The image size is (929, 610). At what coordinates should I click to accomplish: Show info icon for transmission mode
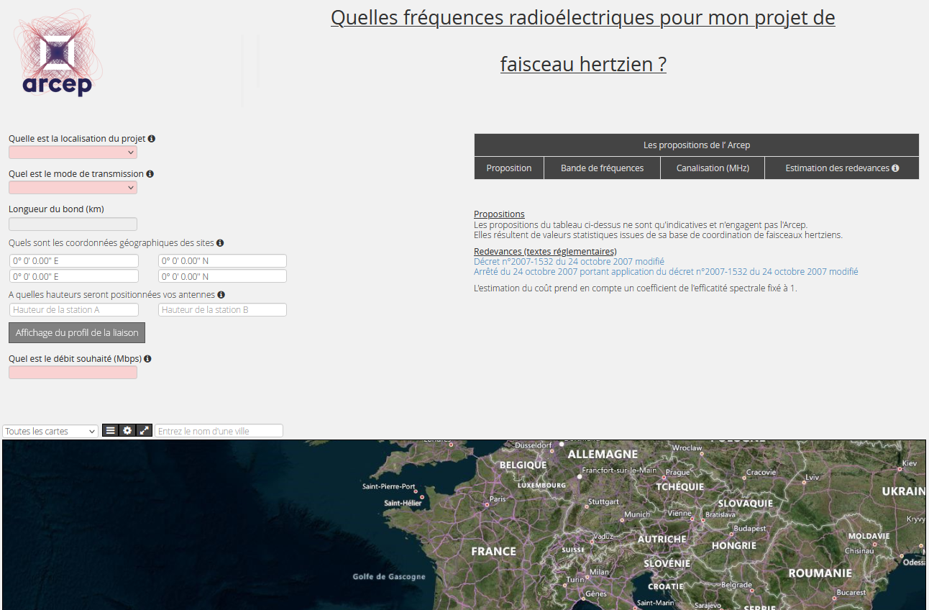(x=150, y=174)
